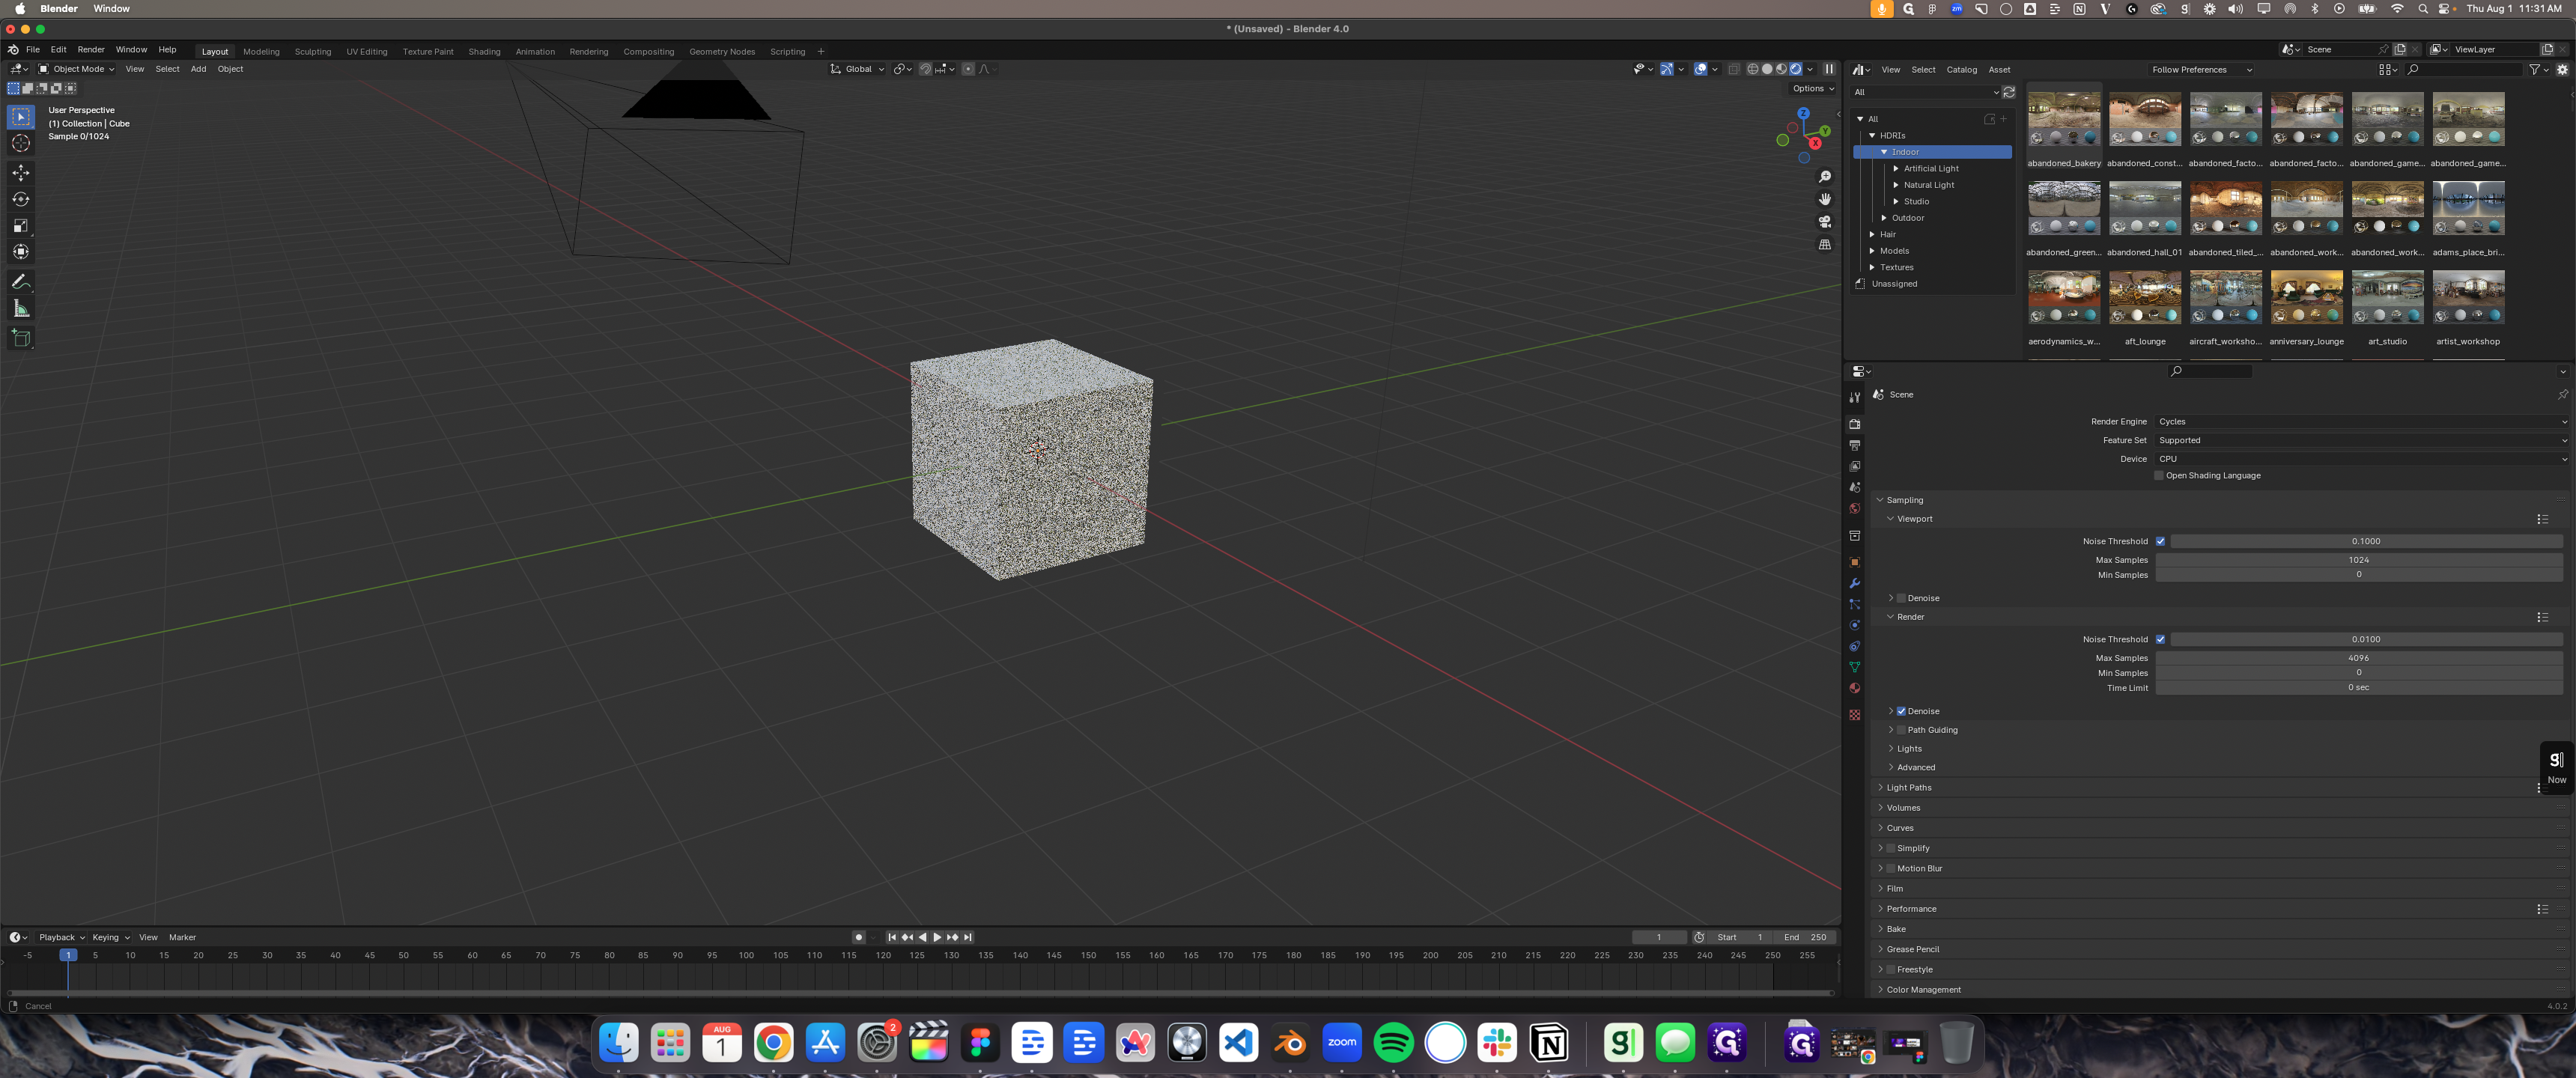Switch to wireframe viewport shading

tap(1753, 69)
